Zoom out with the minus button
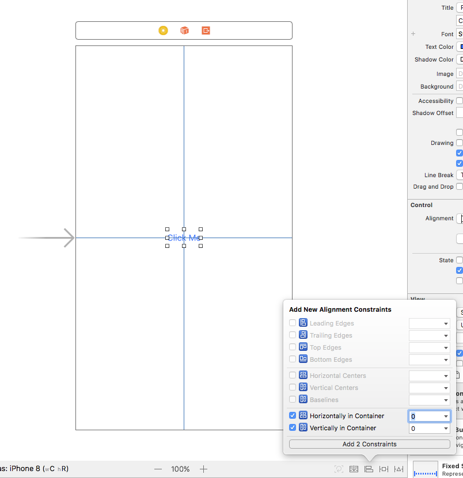Viewport: 463px width, 478px height. click(158, 469)
